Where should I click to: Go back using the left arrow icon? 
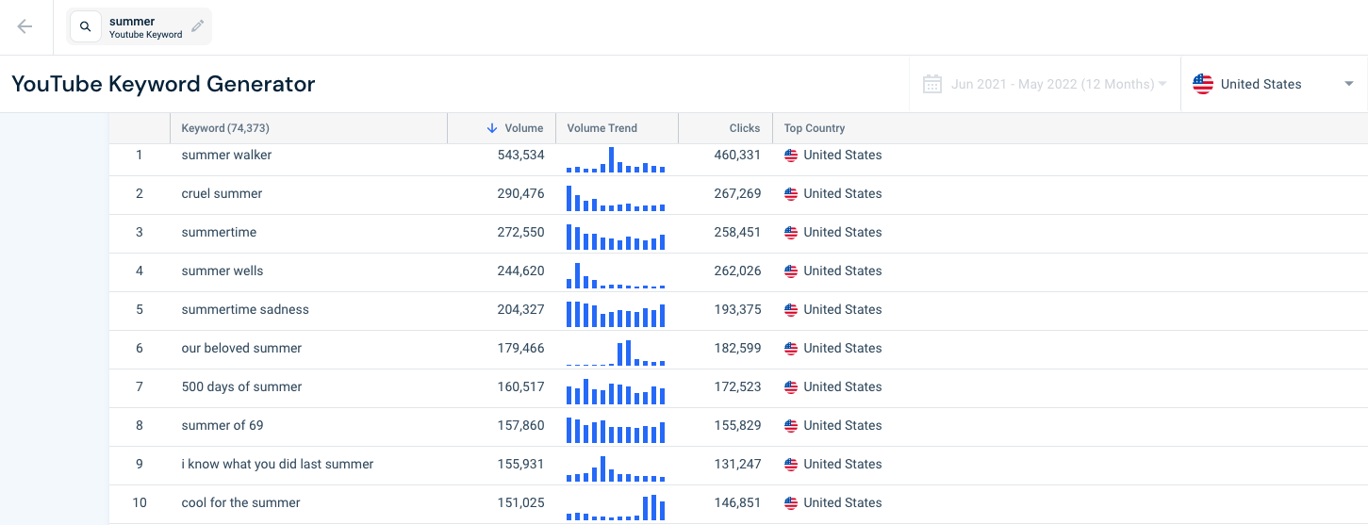click(25, 26)
